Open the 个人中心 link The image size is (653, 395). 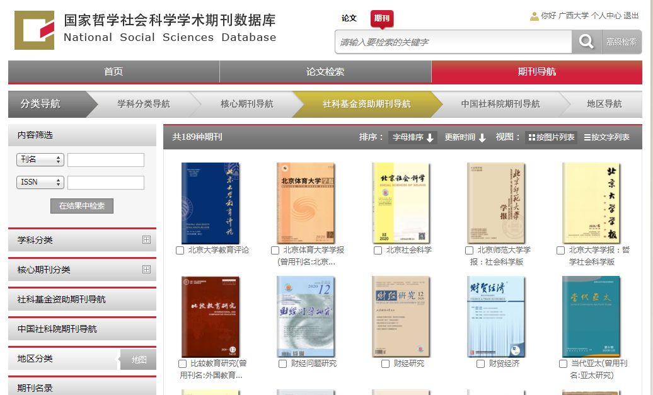click(x=606, y=16)
